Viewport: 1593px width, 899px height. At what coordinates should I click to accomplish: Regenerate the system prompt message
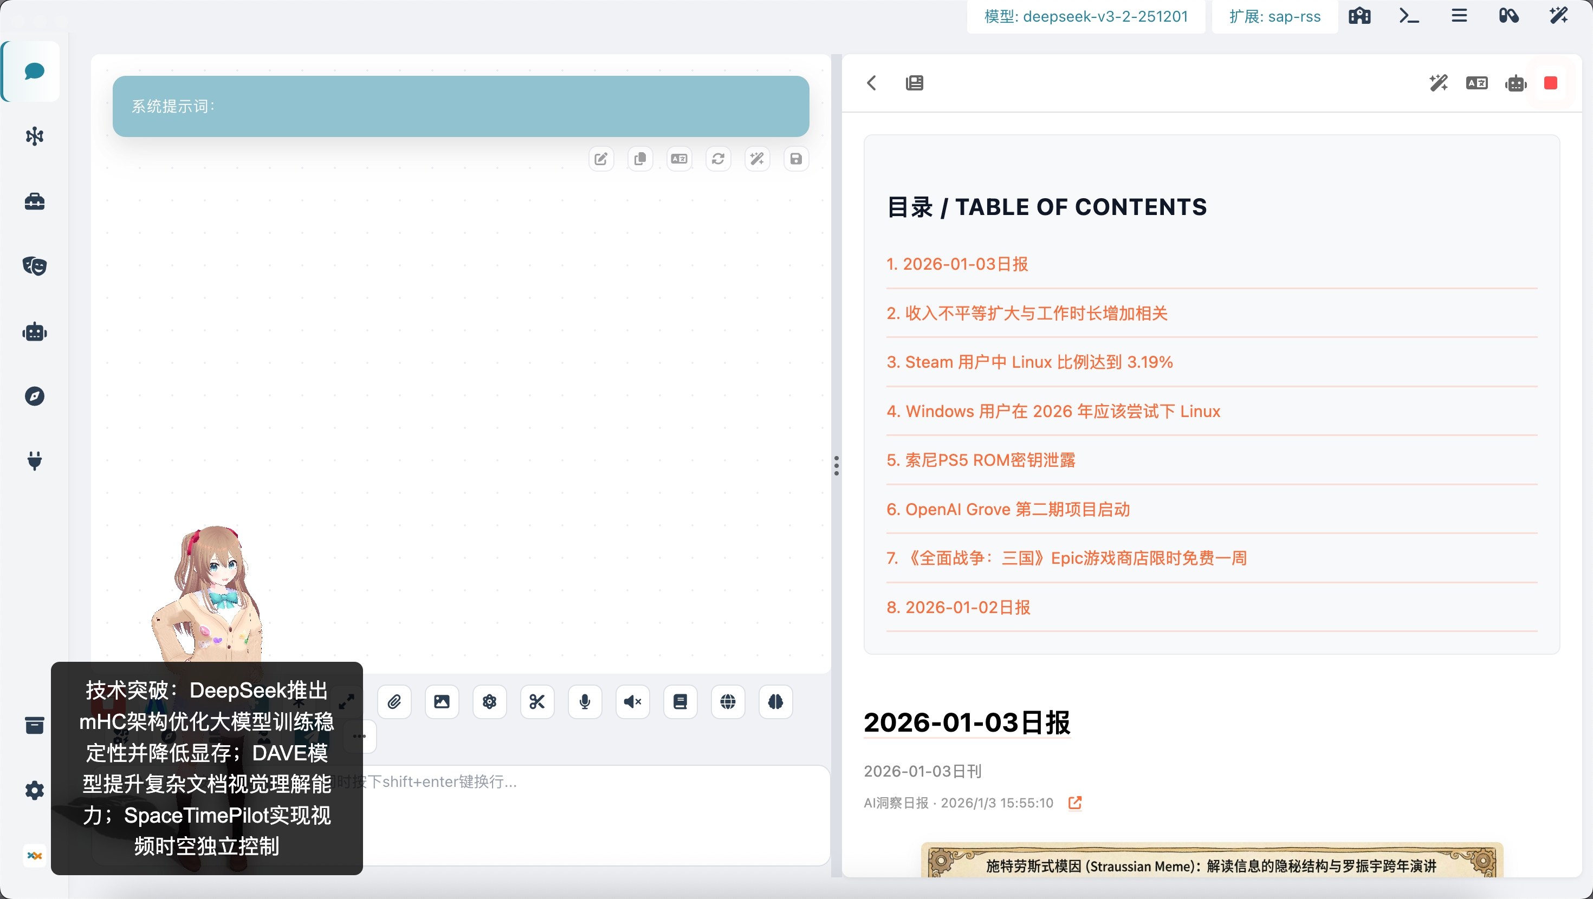[x=718, y=159]
